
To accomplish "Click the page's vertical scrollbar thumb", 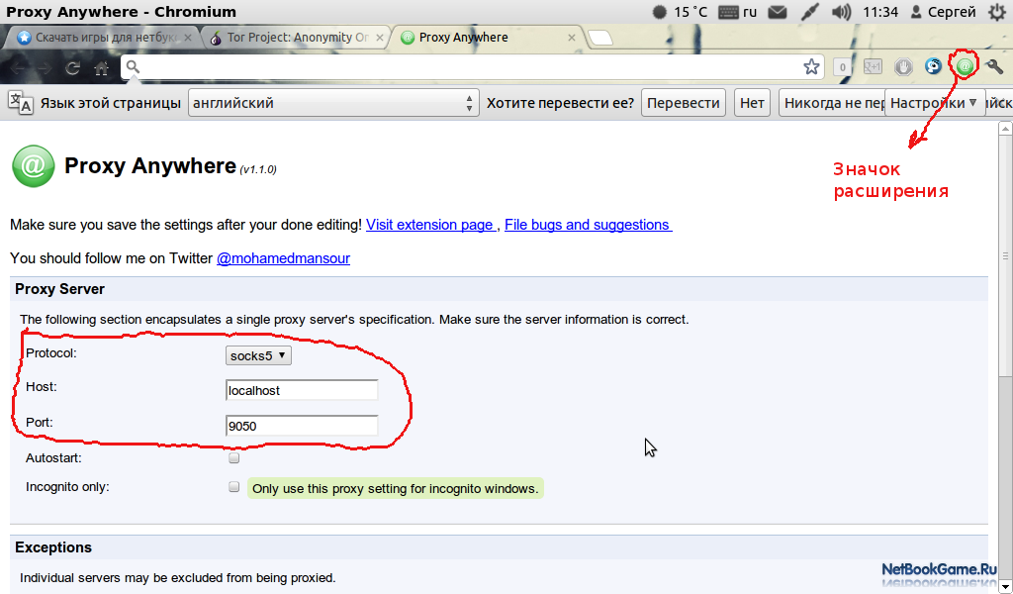I will point(1005,256).
